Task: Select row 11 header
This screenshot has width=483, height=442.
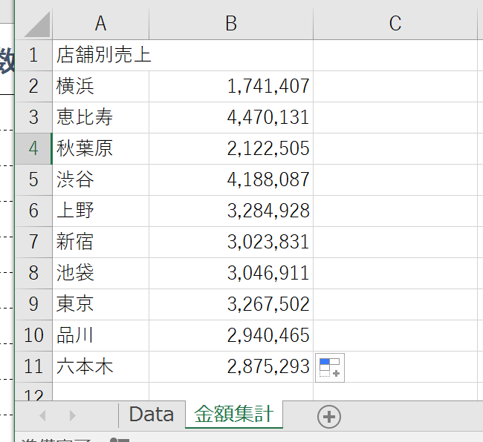Action: (x=33, y=366)
